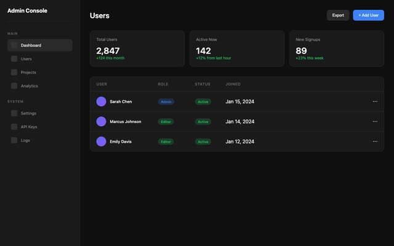The image size is (394, 246).
Task: Click the +124 this month text
Action: point(110,58)
